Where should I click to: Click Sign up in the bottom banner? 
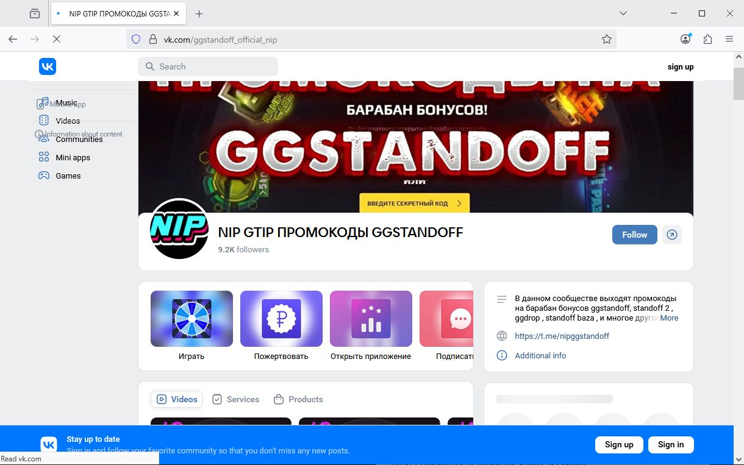point(619,444)
